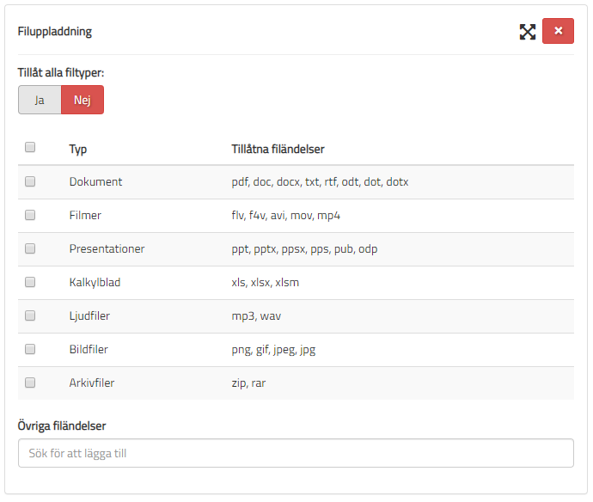Enable the Filmer file type checkbox
The image size is (593, 502).
point(30,215)
